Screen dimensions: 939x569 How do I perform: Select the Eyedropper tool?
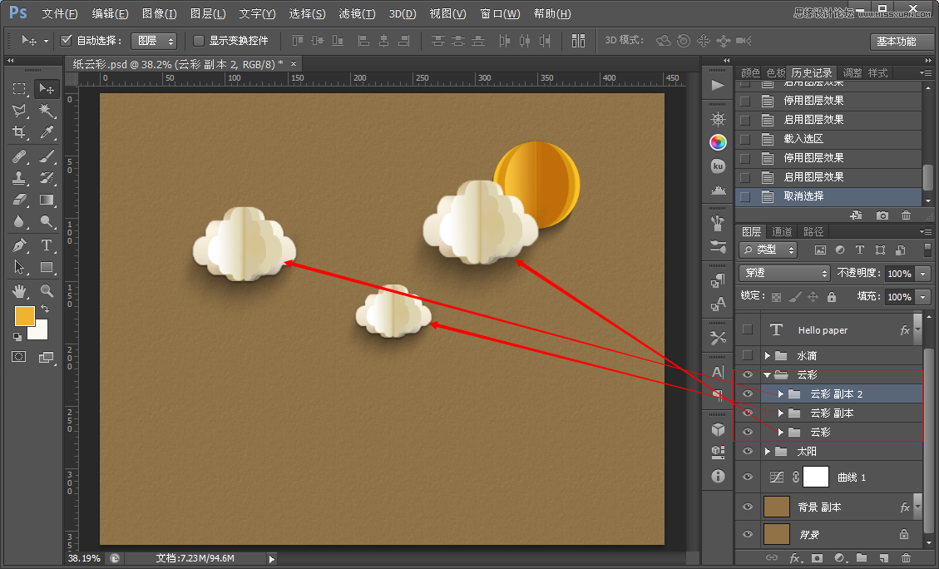46,132
